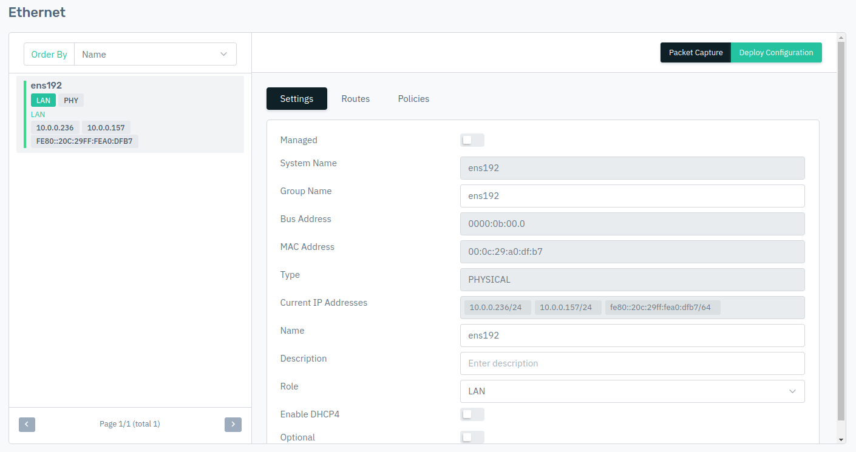The height and width of the screenshot is (452, 856).
Task: Toggle the Optional switch
Action: [x=472, y=437]
